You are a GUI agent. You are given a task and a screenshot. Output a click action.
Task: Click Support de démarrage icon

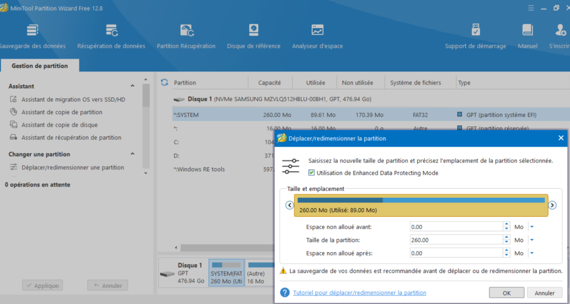(x=475, y=31)
